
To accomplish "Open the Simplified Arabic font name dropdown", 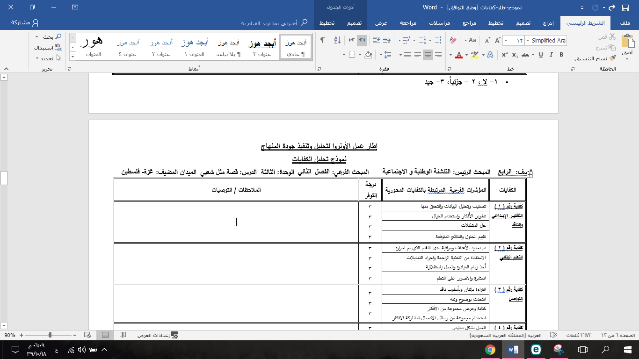I will (527, 41).
